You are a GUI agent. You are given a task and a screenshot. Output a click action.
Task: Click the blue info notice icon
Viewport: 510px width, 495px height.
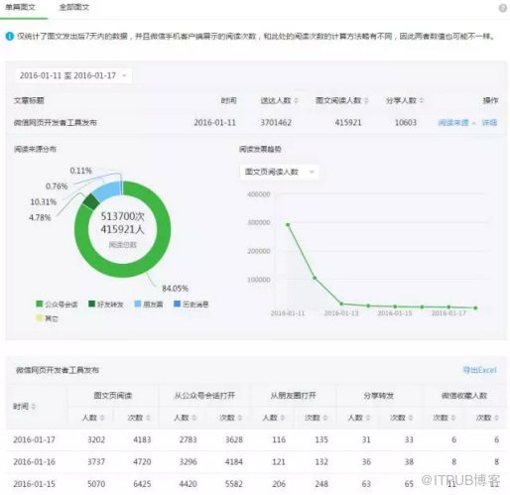click(x=10, y=36)
